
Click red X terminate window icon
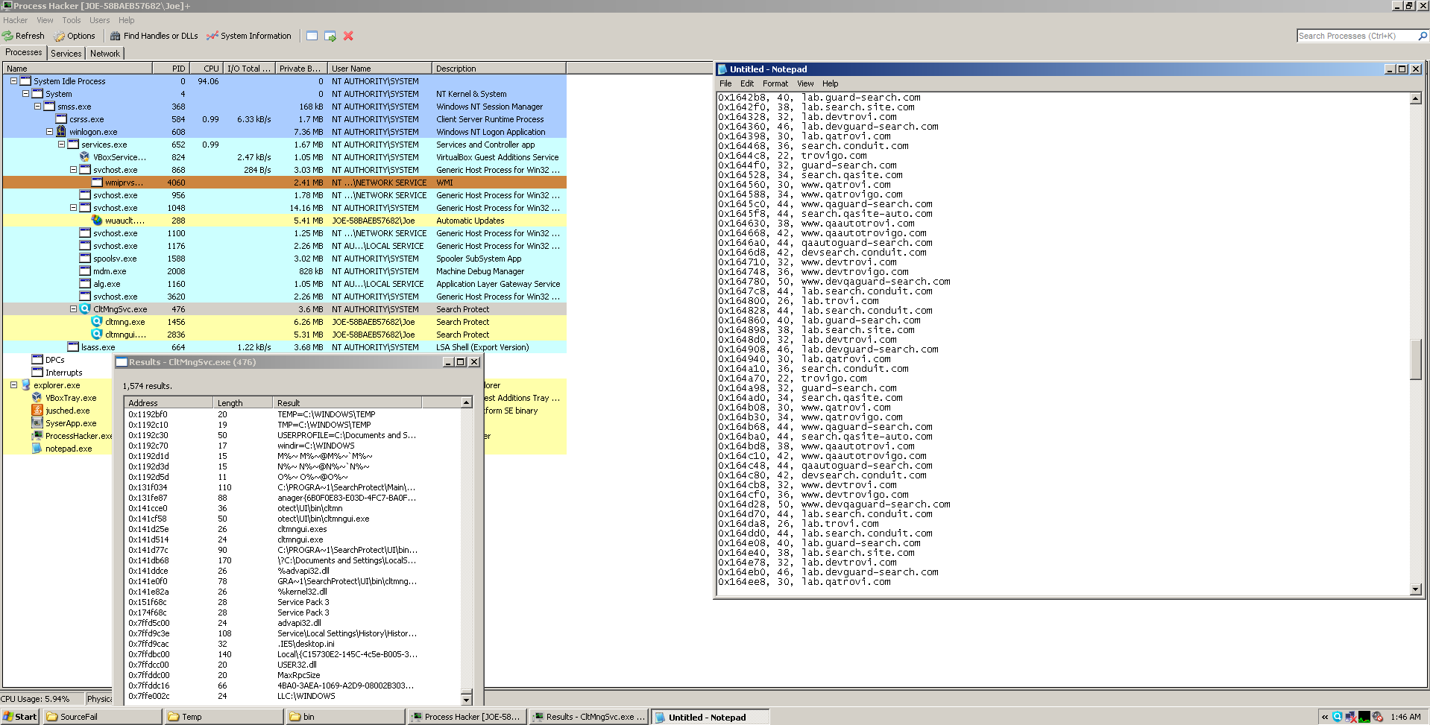[x=348, y=36]
